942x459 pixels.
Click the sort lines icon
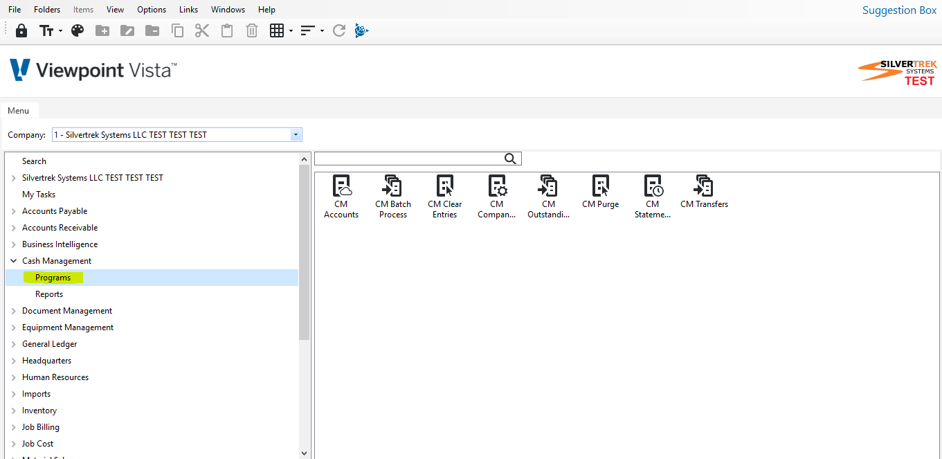pos(308,31)
